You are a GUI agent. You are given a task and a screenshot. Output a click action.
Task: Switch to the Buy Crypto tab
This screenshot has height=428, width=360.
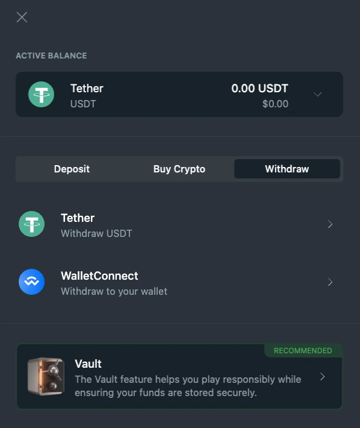(179, 169)
